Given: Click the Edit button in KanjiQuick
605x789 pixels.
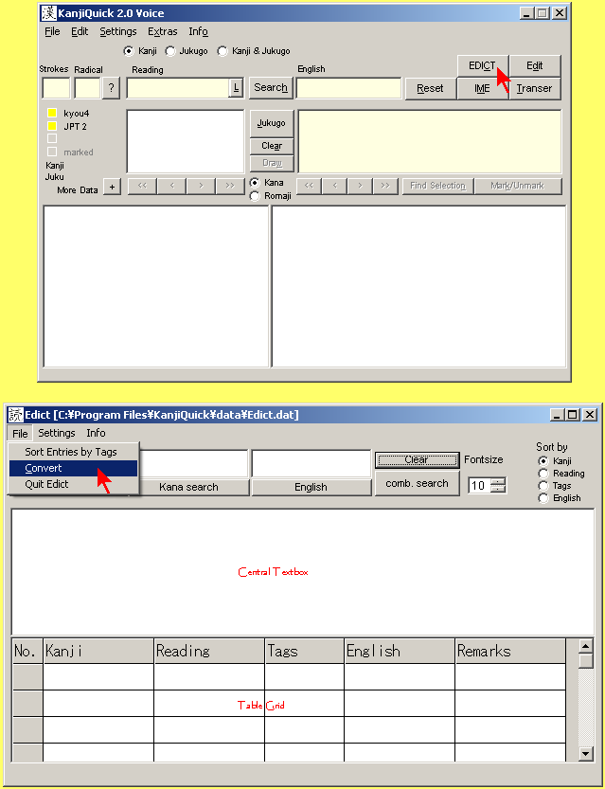Looking at the screenshot, I should [535, 66].
